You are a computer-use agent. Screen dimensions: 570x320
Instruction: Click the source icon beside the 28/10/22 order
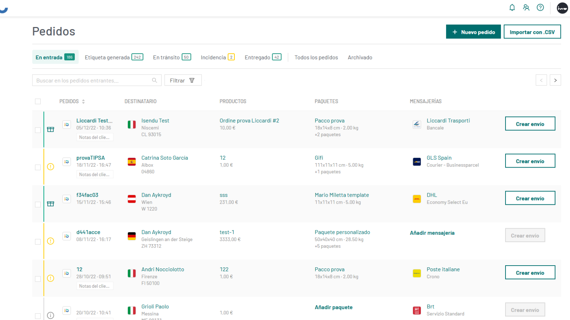[67, 273]
